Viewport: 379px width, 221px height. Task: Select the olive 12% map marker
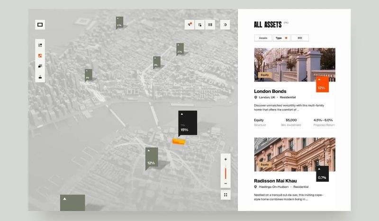[x=152, y=157]
